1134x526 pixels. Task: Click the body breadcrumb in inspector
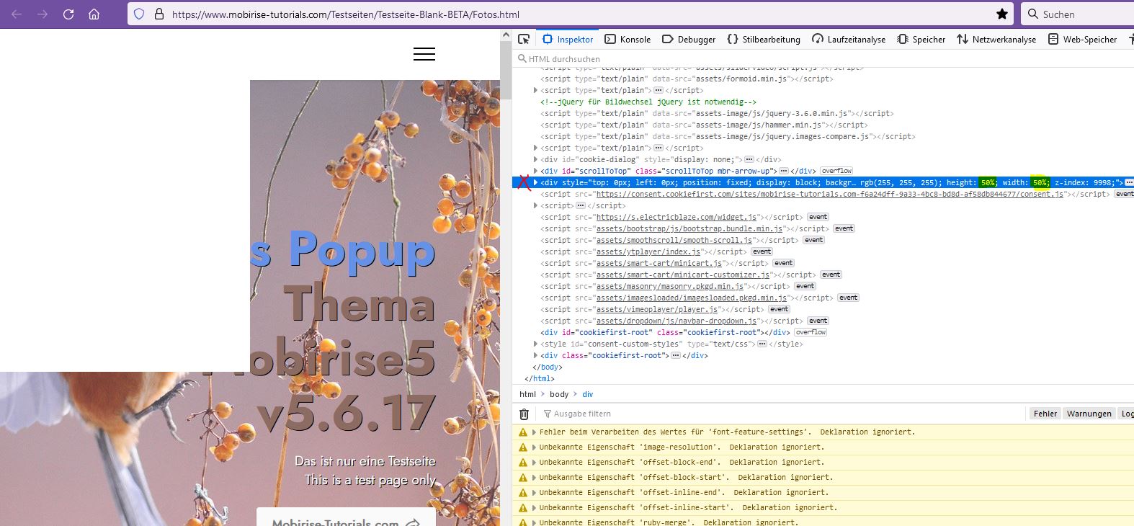pos(559,395)
